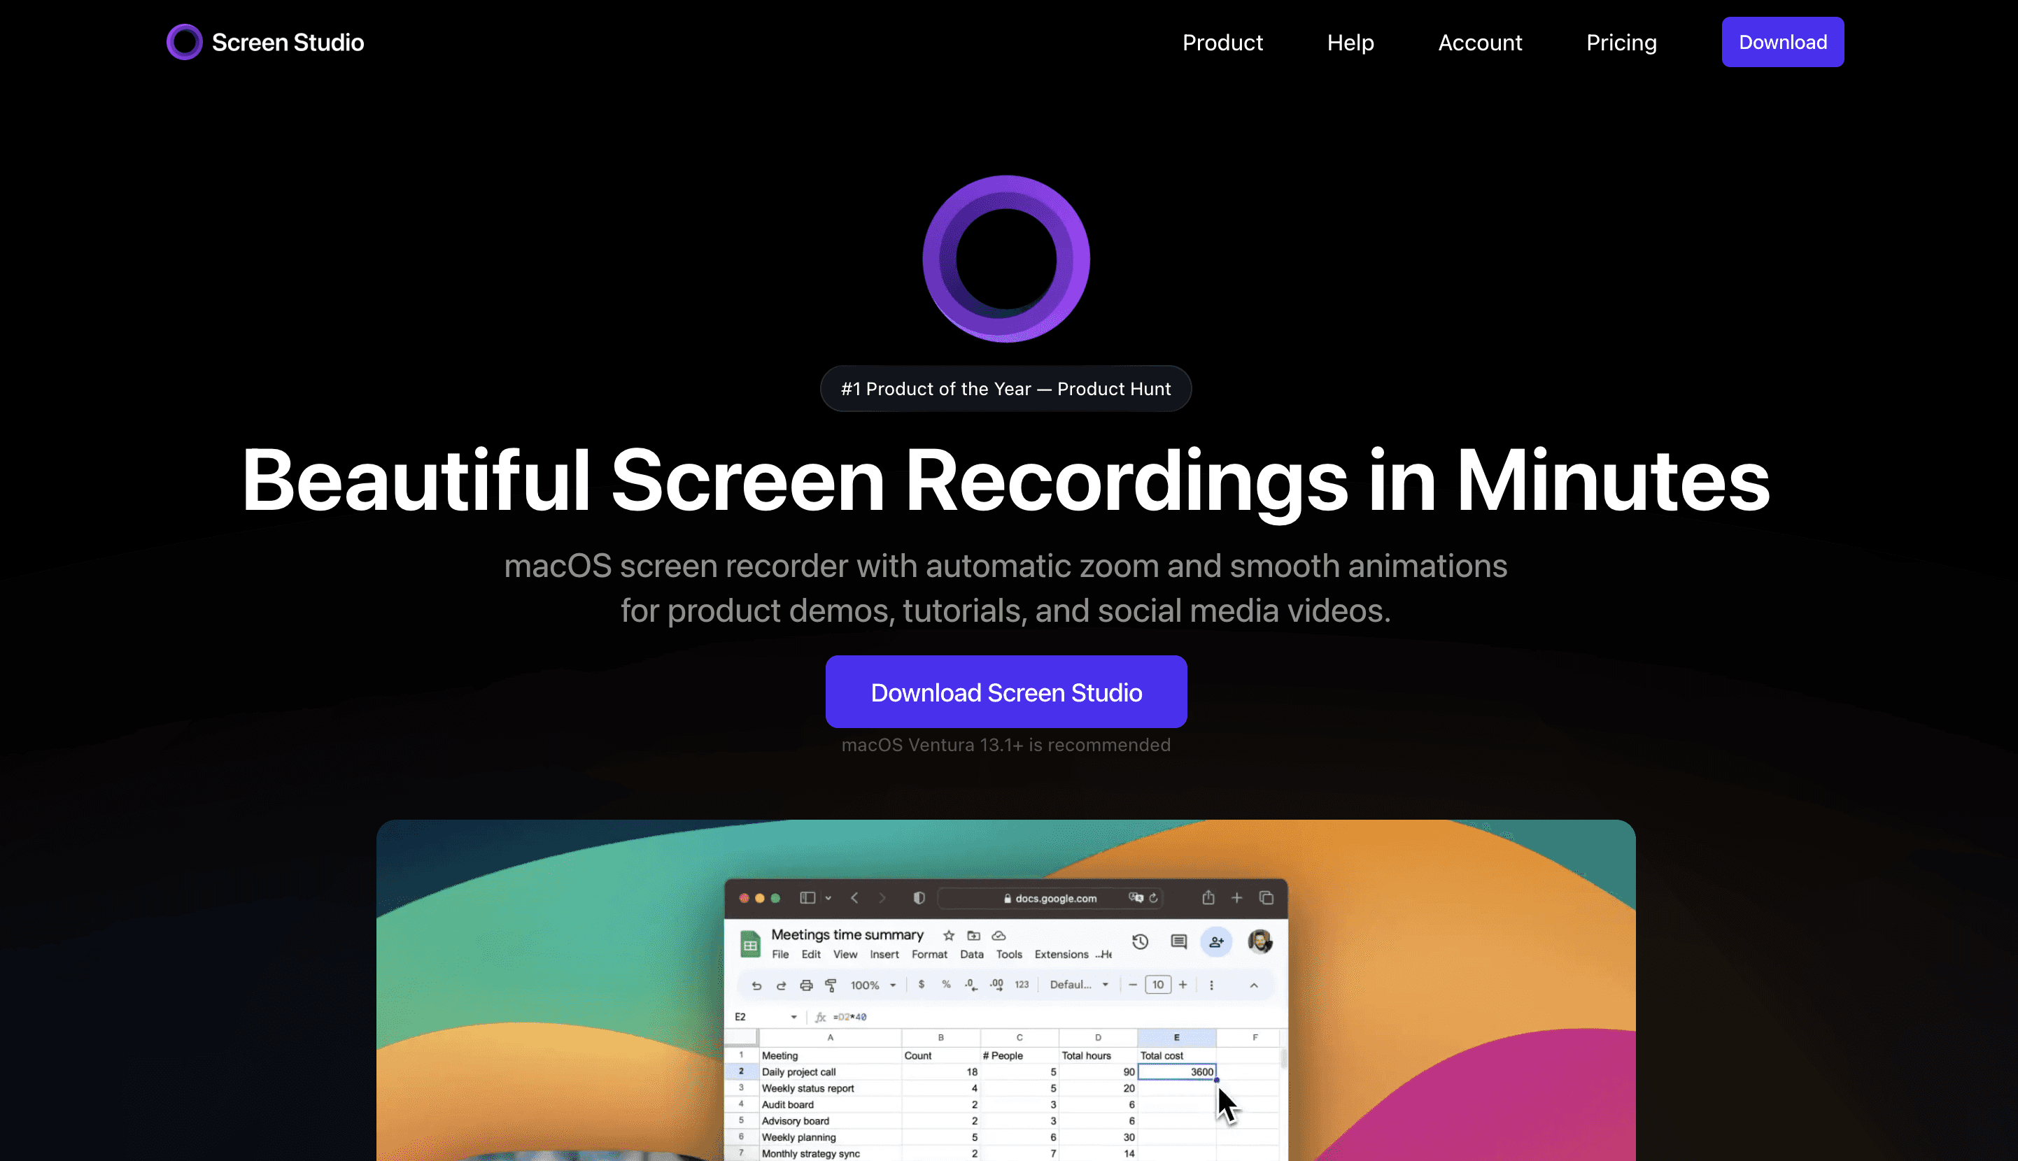Click the #1 Product of the Year badge
Image resolution: width=2018 pixels, height=1161 pixels.
coord(1006,389)
